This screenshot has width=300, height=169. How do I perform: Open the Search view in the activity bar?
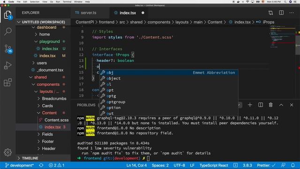coord(8,31)
